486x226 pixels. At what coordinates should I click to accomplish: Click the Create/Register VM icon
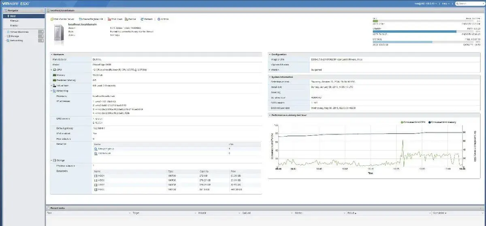[x=80, y=19]
